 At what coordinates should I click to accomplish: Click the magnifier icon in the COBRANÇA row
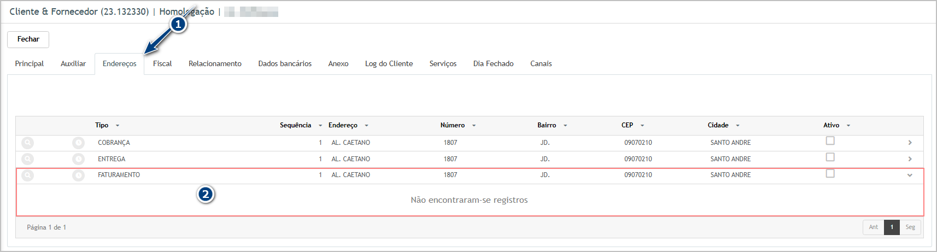tap(27, 143)
